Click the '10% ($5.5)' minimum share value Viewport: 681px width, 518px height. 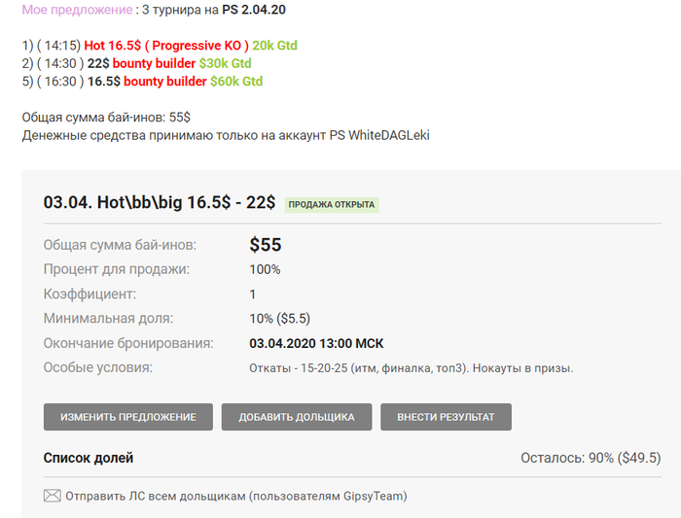point(280,319)
